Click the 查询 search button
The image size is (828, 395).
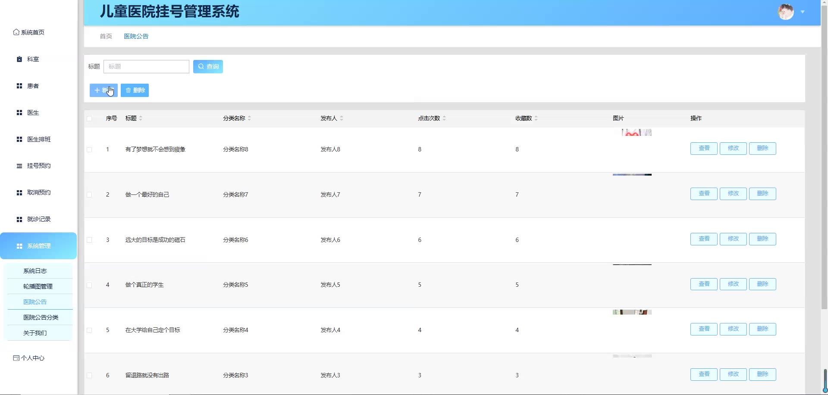pos(208,66)
